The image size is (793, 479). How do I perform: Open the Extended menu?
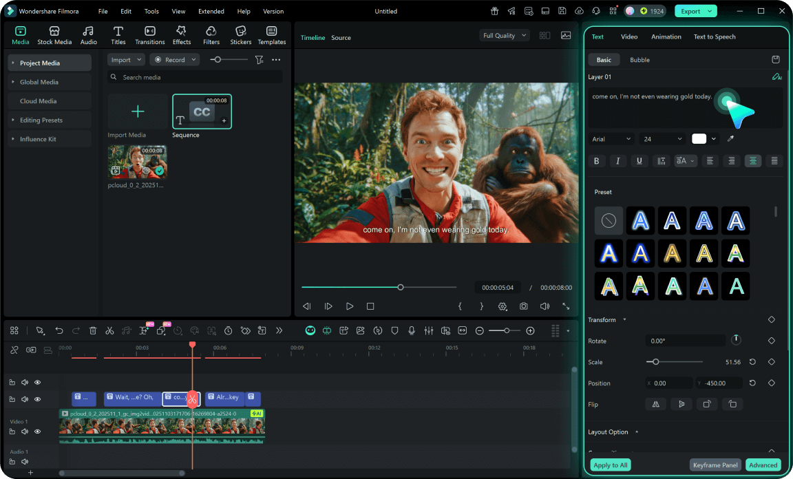tap(211, 12)
